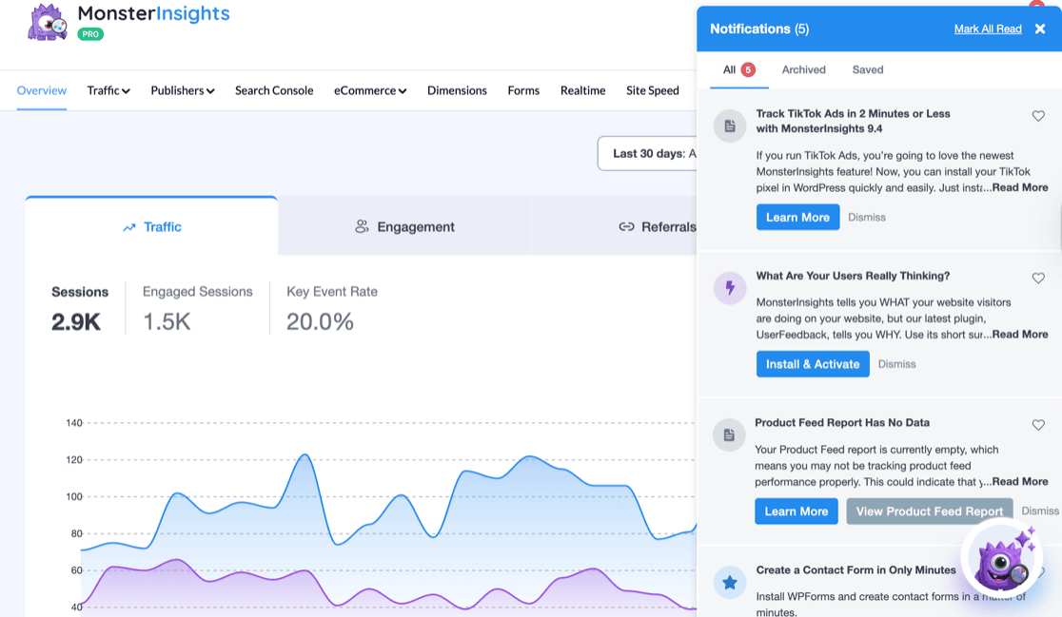
Task: Select the Traffic chart tab
Action: (x=151, y=226)
